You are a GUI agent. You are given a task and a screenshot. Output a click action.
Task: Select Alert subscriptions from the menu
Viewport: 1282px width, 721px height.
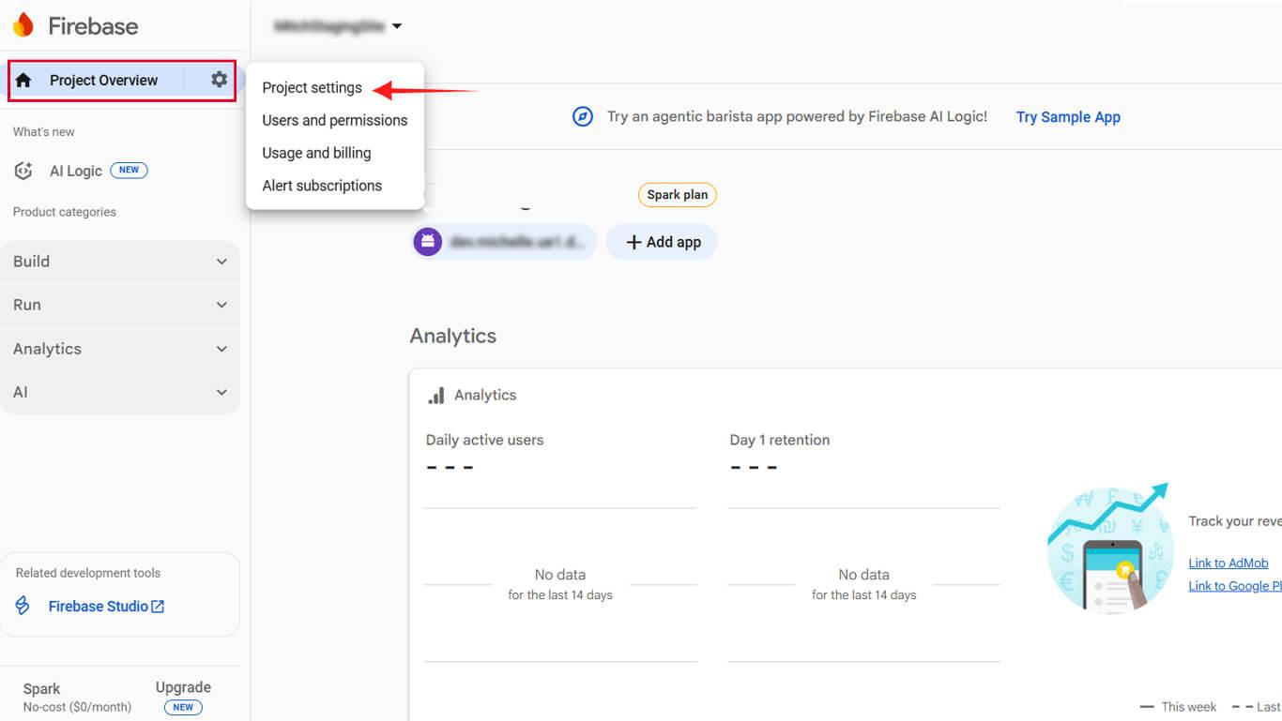322,186
